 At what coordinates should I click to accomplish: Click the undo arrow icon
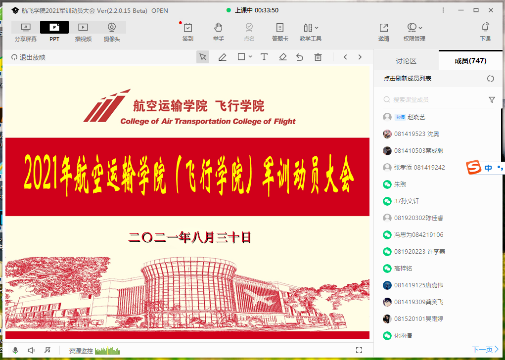(x=300, y=57)
